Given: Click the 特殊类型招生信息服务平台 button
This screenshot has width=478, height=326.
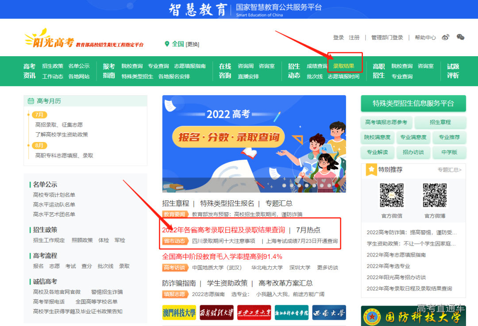Looking at the screenshot, I should tap(413, 104).
